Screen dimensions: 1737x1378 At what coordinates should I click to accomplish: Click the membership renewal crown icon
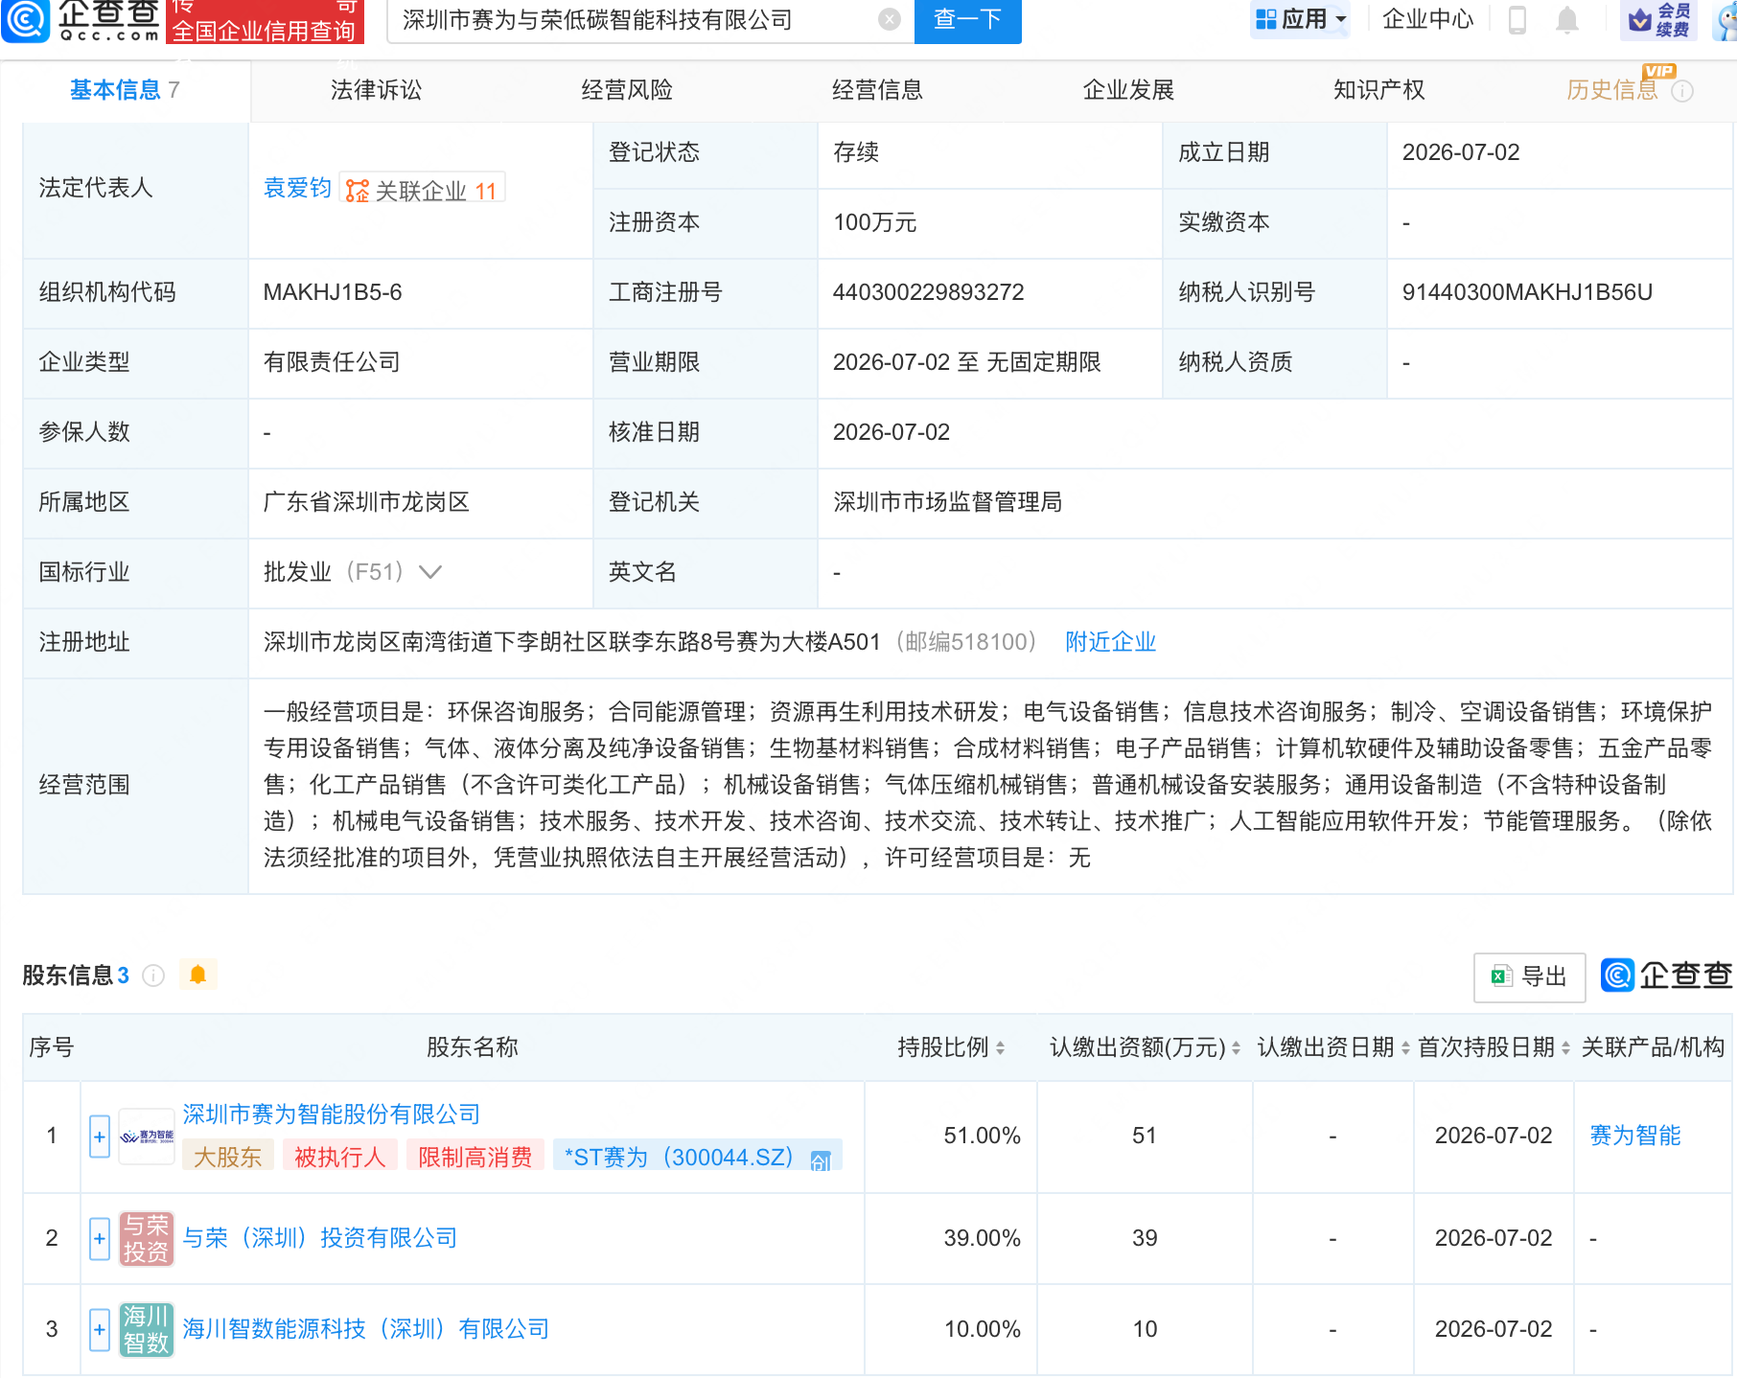(1641, 19)
